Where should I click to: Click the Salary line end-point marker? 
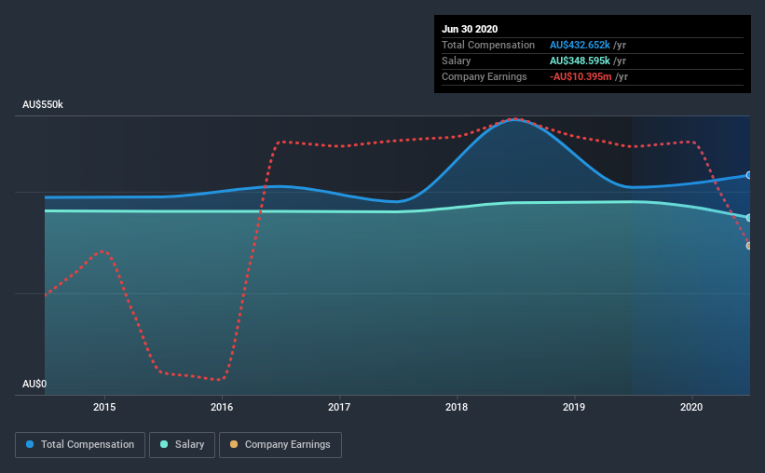point(749,218)
